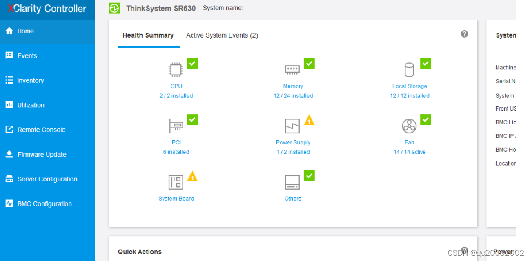The width and height of the screenshot is (530, 261).
Task: Open the Others link
Action: 293,199
